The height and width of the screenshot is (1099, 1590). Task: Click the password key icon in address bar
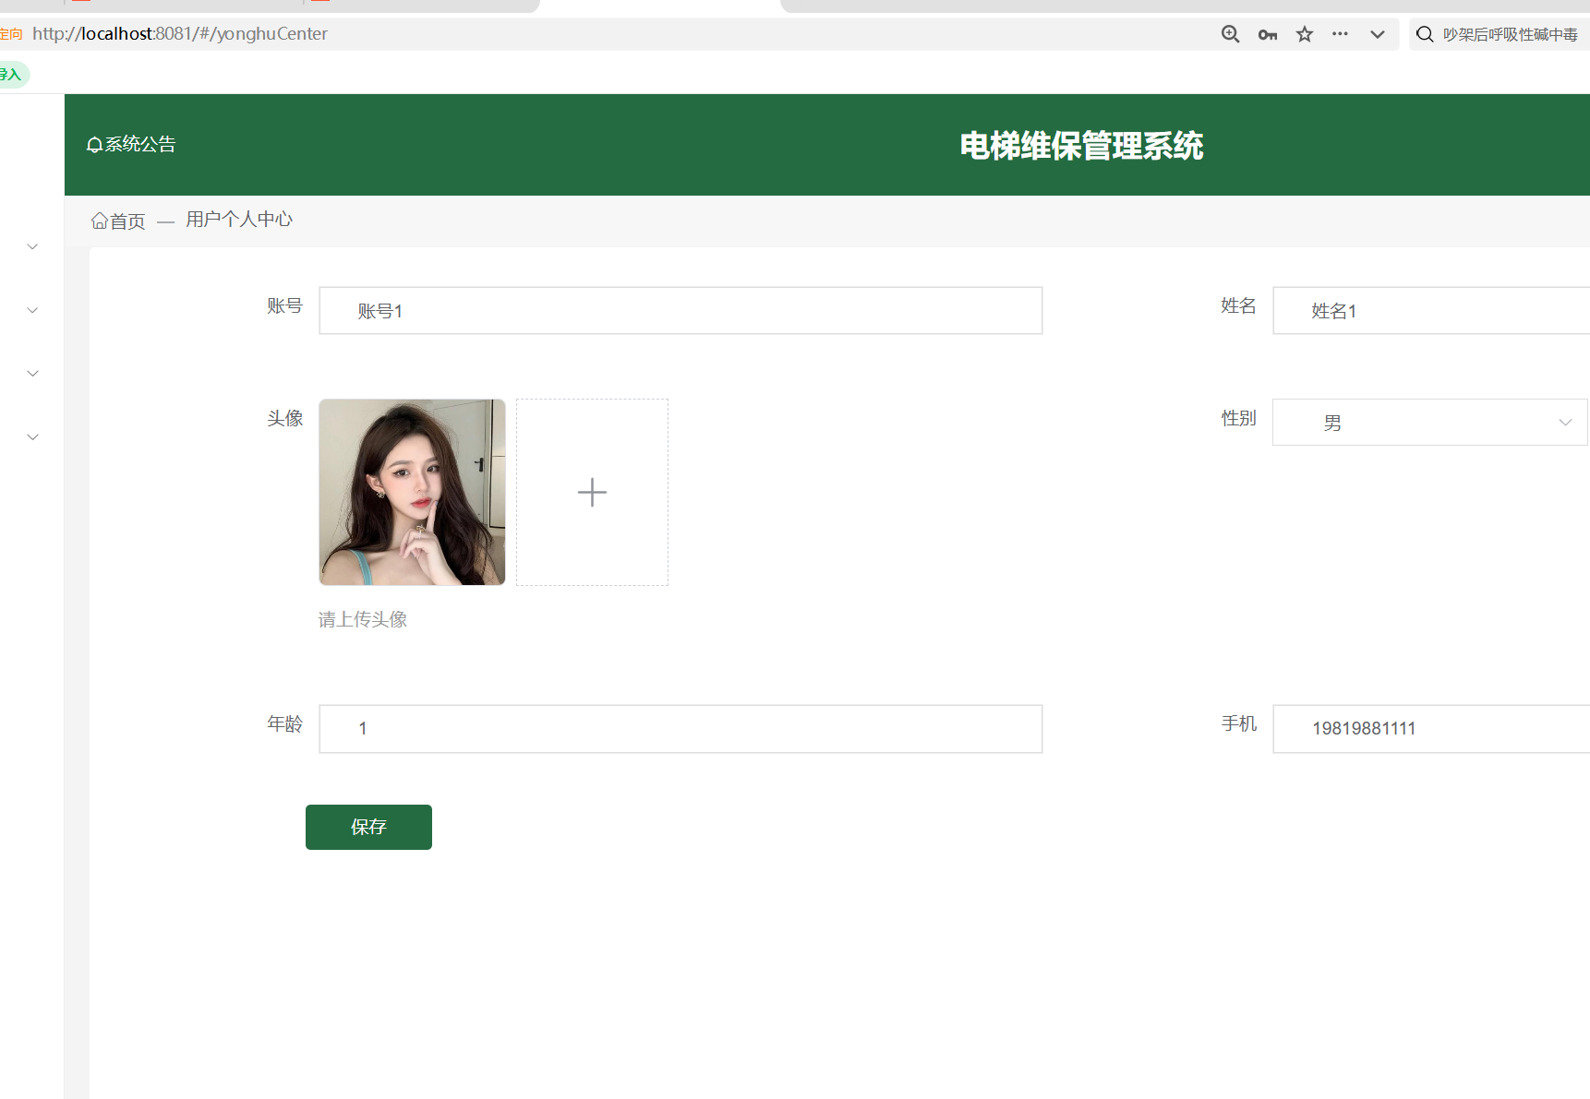pyautogui.click(x=1267, y=35)
